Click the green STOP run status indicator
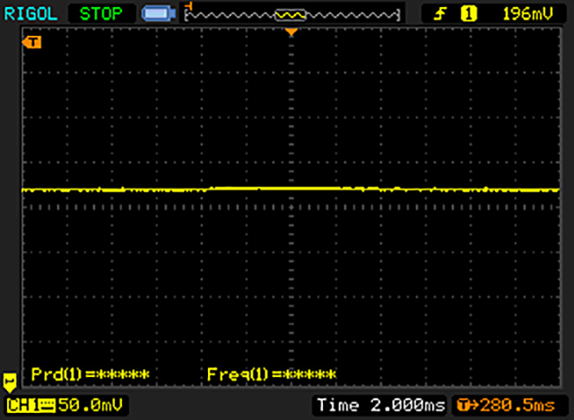Screen dimensions: 574x420 click(x=101, y=14)
